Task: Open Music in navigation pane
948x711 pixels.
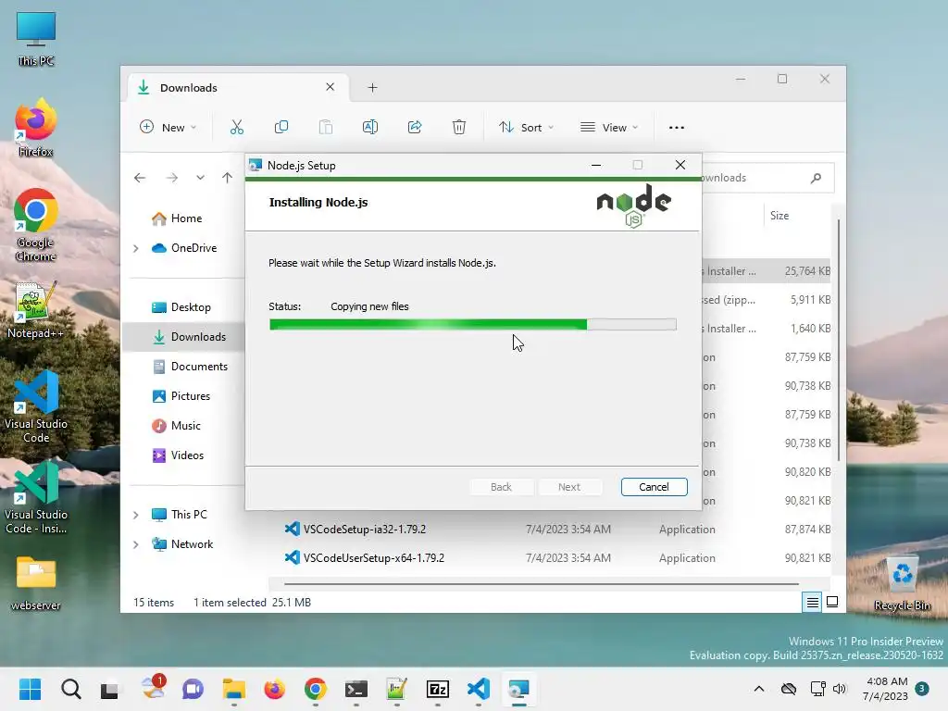Action: (x=185, y=426)
